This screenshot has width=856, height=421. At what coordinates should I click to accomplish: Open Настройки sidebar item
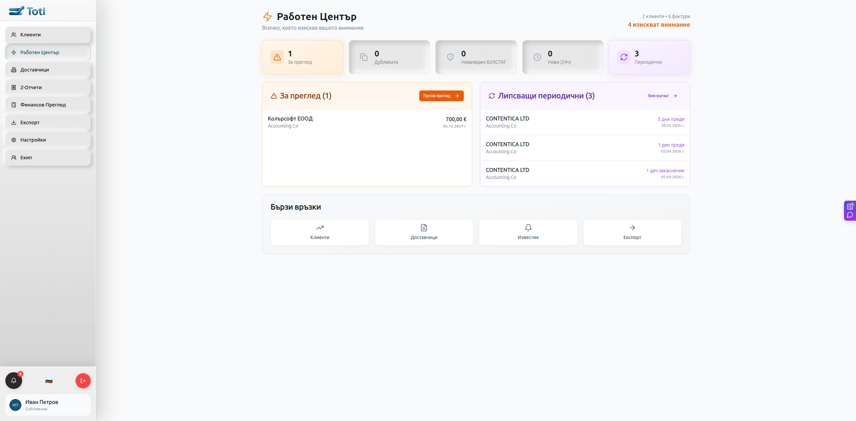pos(48,140)
